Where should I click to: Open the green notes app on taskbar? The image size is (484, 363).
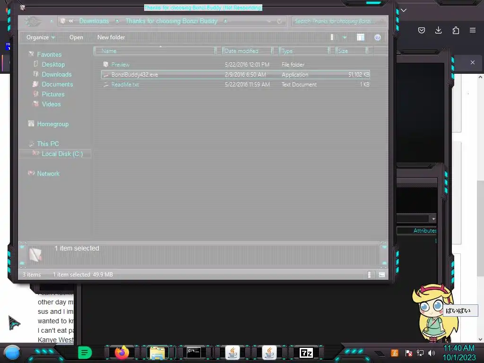(x=85, y=353)
